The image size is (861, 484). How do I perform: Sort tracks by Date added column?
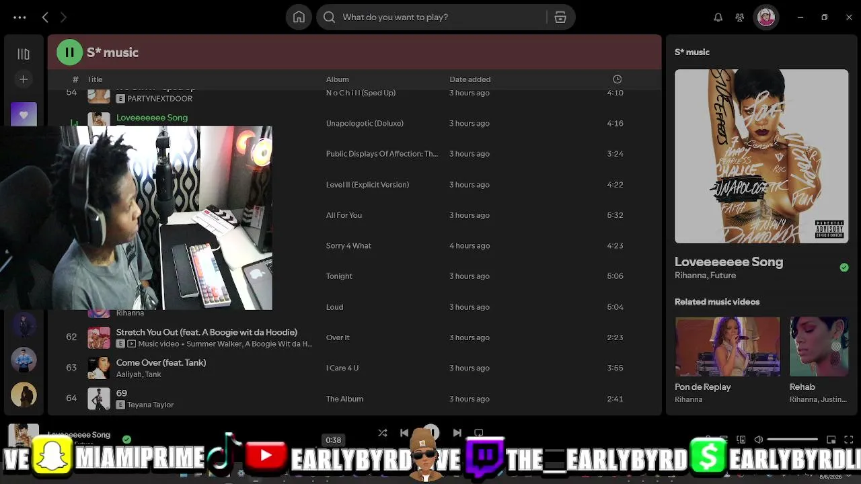(x=470, y=79)
